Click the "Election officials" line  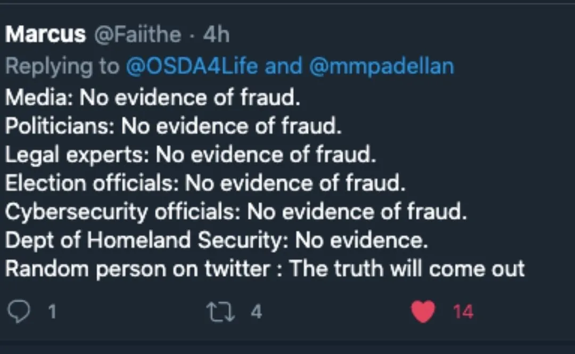(205, 183)
